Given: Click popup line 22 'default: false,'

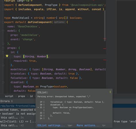Looking at the screenshot, I should [61, 113].
